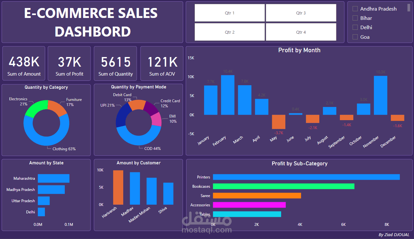Click the 37K Sum of Profit card
This screenshot has width=414, height=239.
tap(69, 63)
